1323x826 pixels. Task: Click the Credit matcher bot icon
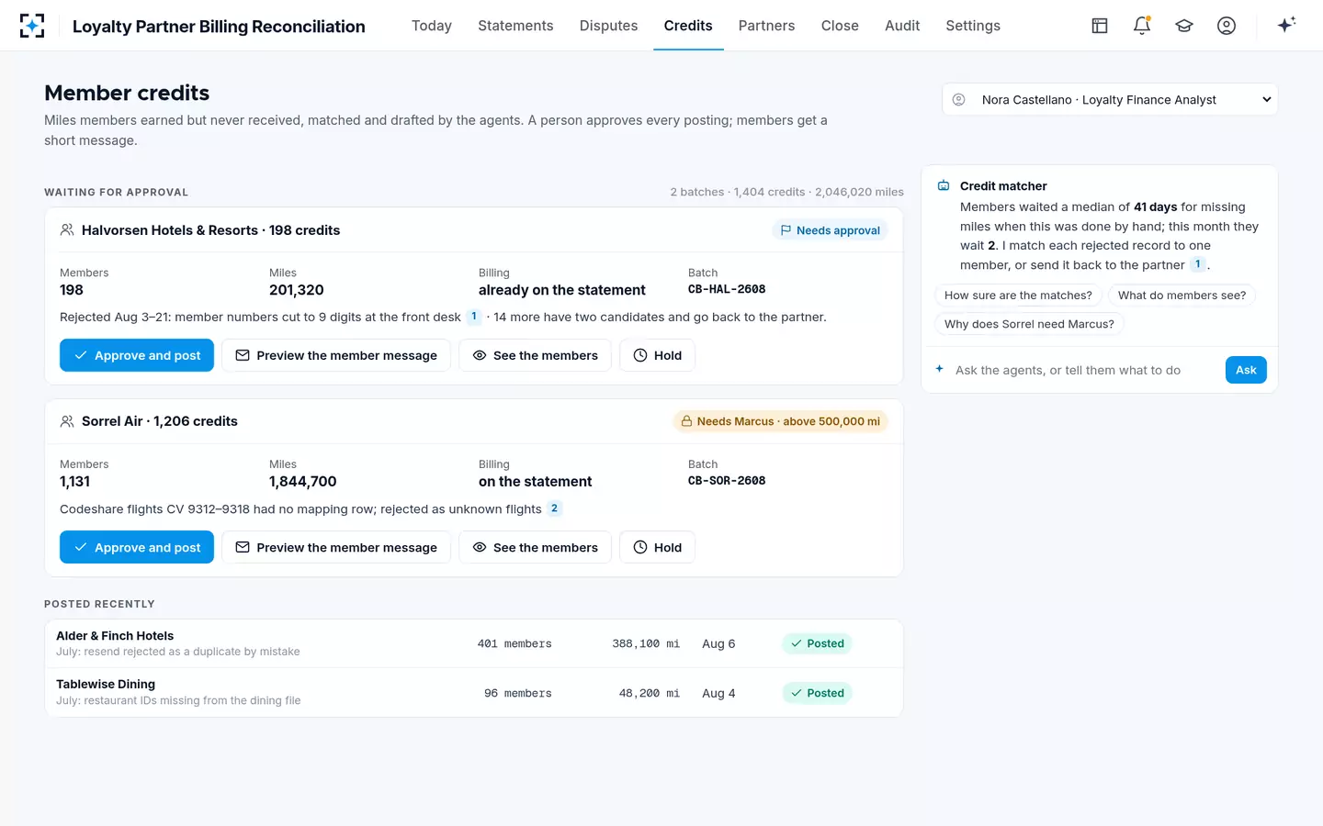click(944, 185)
